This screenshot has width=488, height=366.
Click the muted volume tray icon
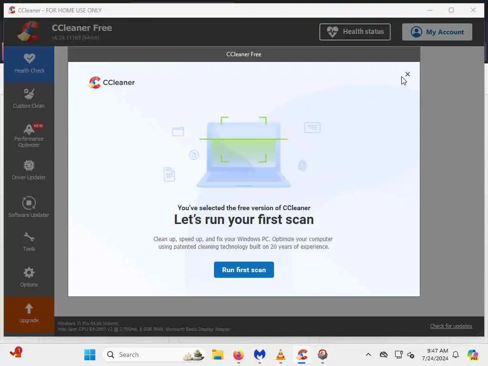tap(411, 355)
